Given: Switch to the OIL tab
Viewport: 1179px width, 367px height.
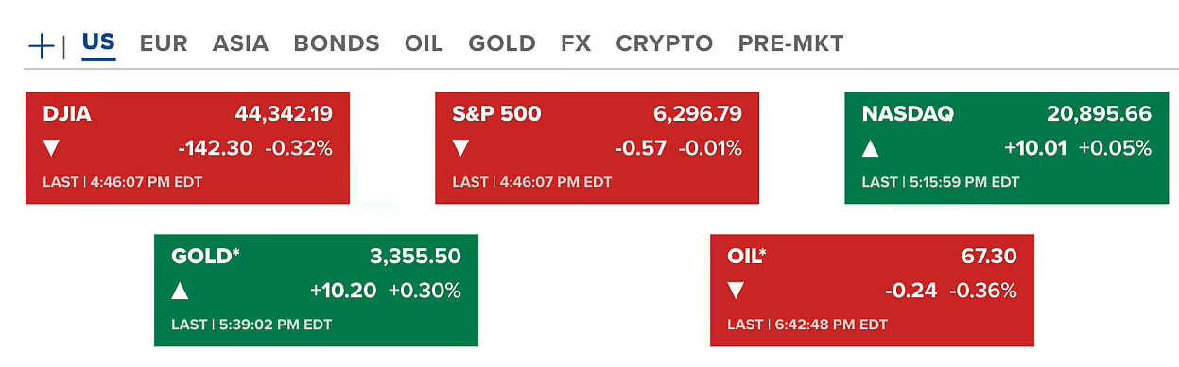Looking at the screenshot, I should coord(424,43).
